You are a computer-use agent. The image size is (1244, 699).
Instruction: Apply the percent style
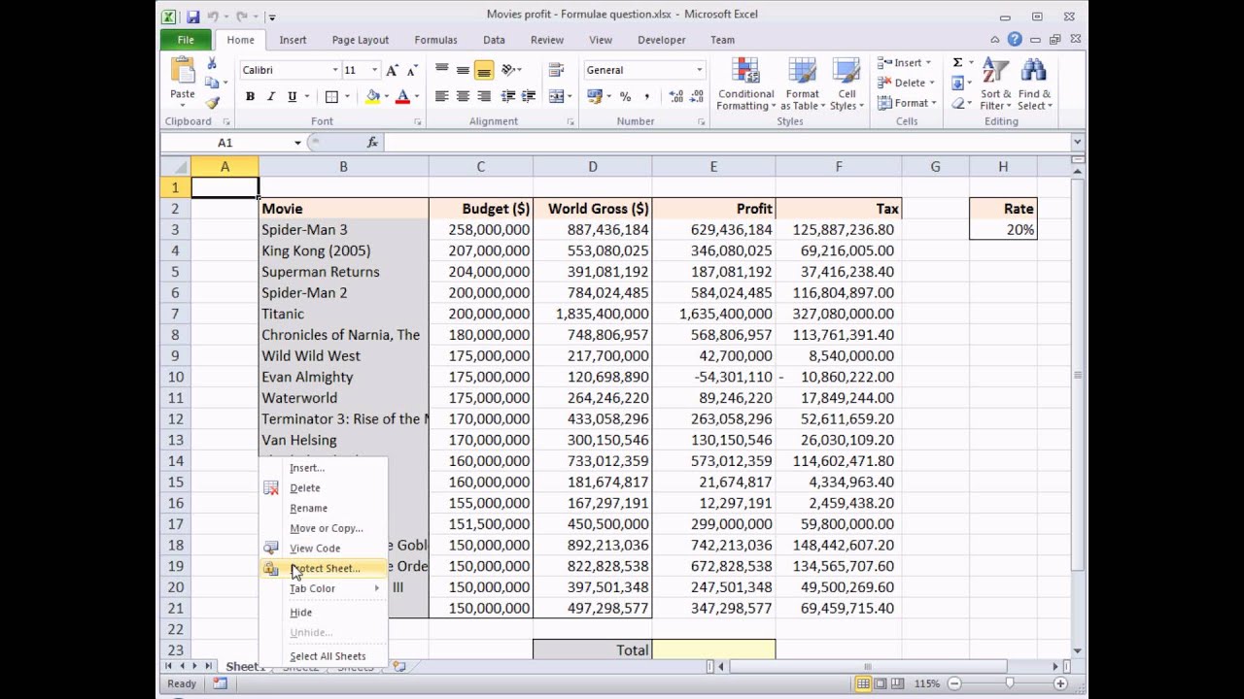click(x=625, y=96)
